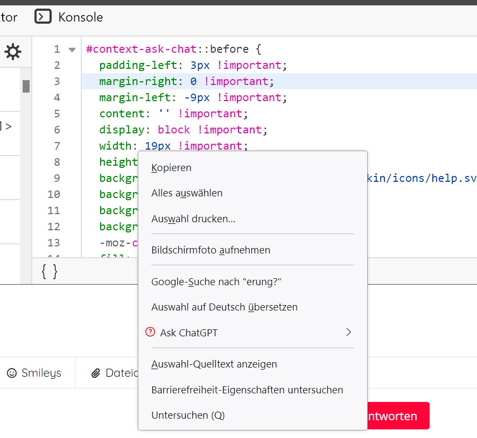
Task: Choose Kopieren from the context menu
Action: pos(171,168)
